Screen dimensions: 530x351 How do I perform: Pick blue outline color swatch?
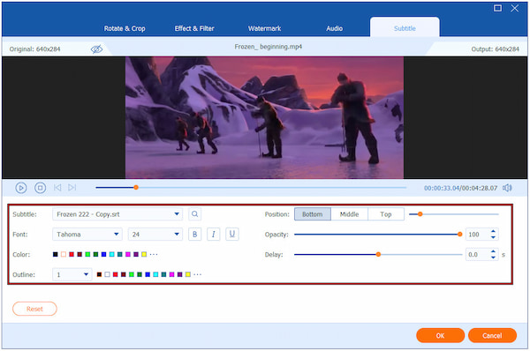pyautogui.click(x=148, y=275)
